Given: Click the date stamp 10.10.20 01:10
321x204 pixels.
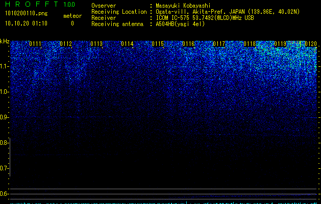Looking at the screenshot, I should point(26,23).
